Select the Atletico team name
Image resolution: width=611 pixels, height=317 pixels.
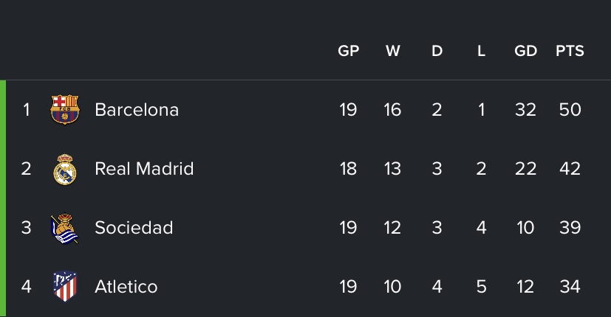pos(126,286)
